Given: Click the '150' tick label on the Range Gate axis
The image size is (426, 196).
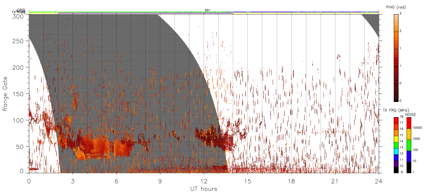Looking at the screenshot, I should [18, 94].
